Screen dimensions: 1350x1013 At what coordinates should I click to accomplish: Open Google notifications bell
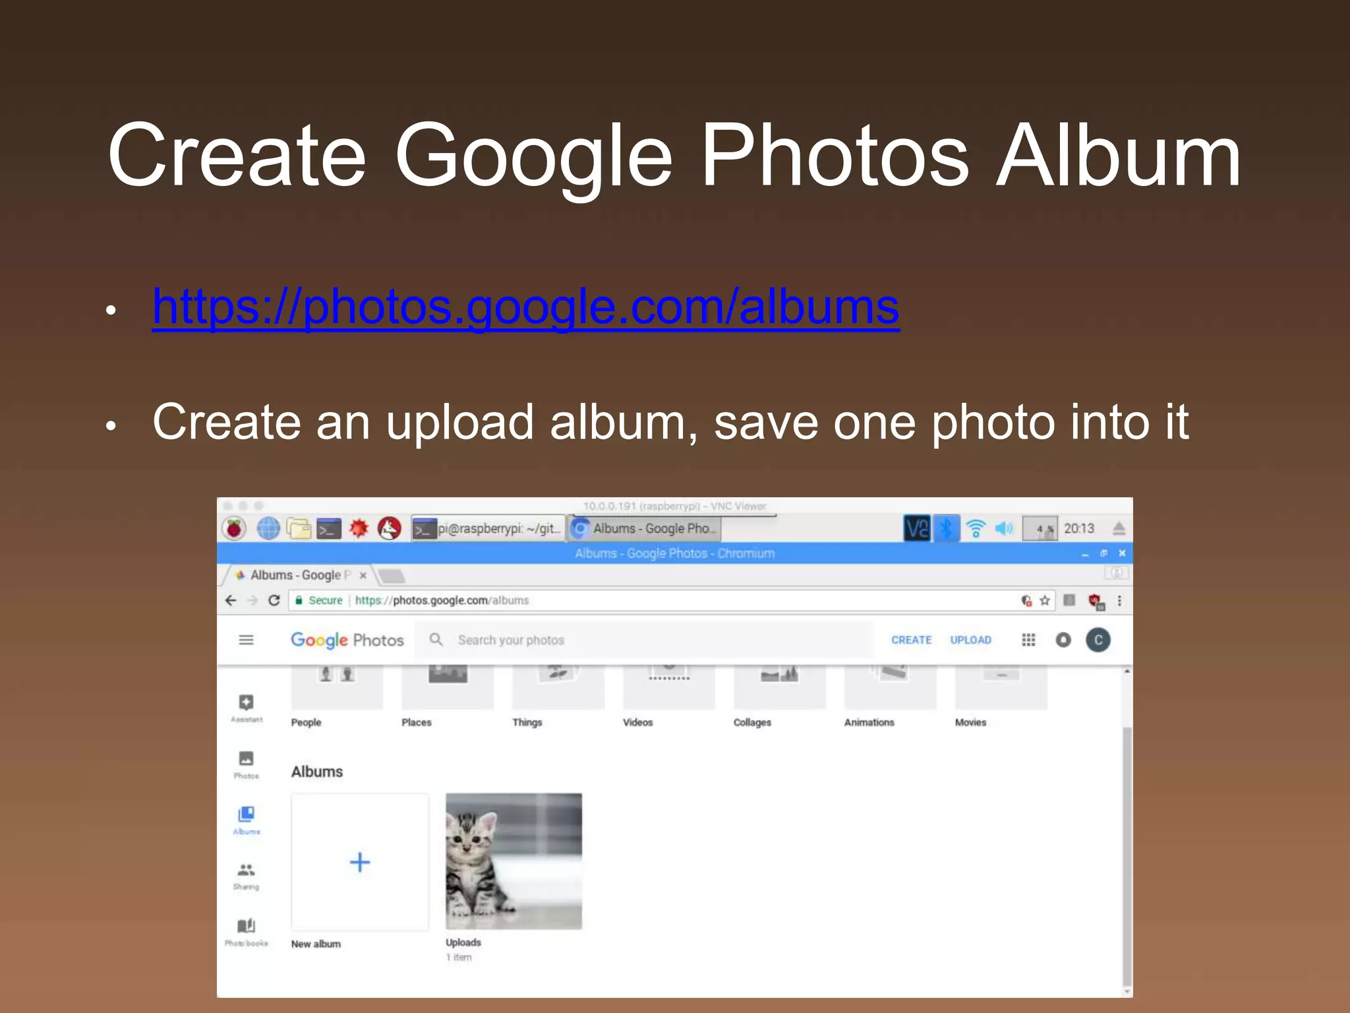(x=1063, y=640)
